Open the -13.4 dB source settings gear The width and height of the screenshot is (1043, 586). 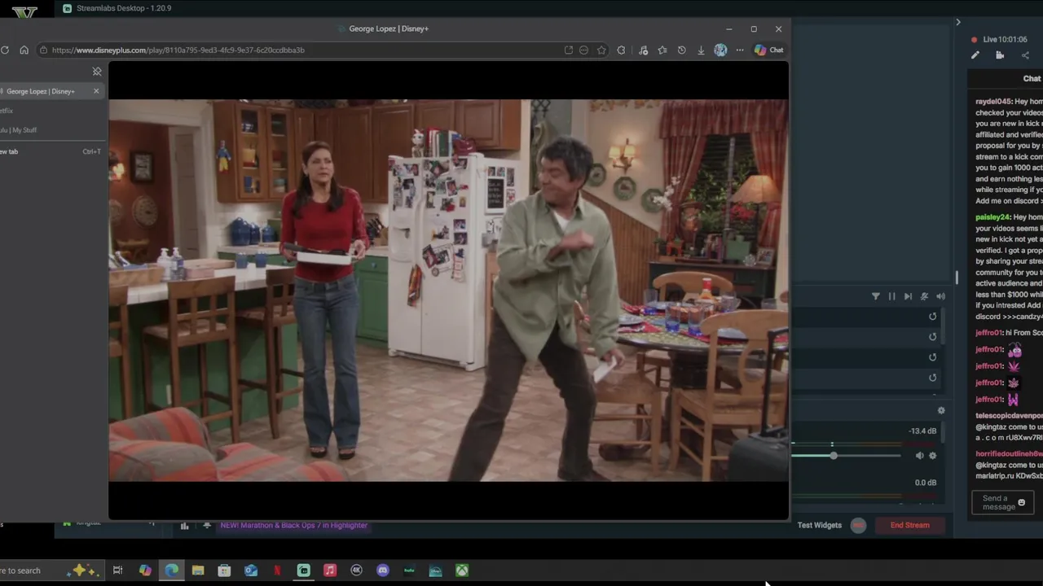tap(933, 456)
